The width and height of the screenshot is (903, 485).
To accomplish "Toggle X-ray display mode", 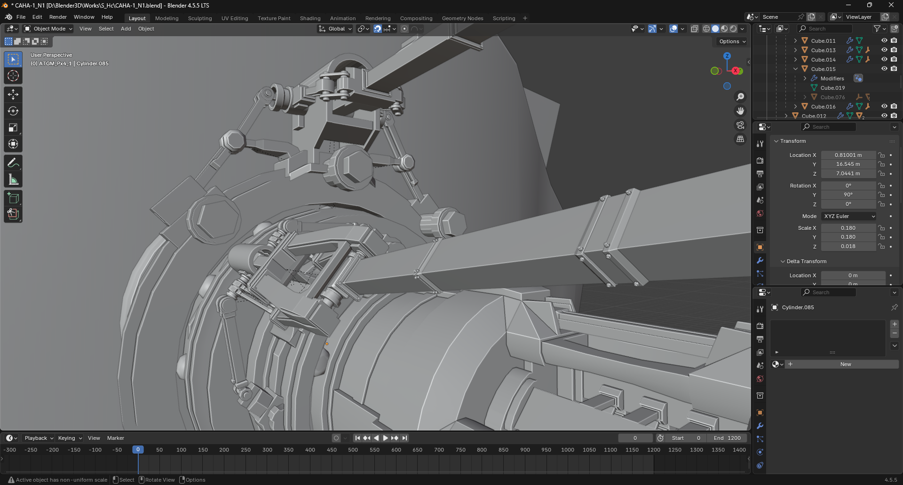I will point(694,29).
